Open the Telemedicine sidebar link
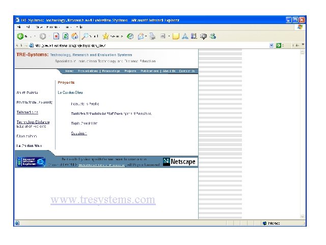 (27, 112)
